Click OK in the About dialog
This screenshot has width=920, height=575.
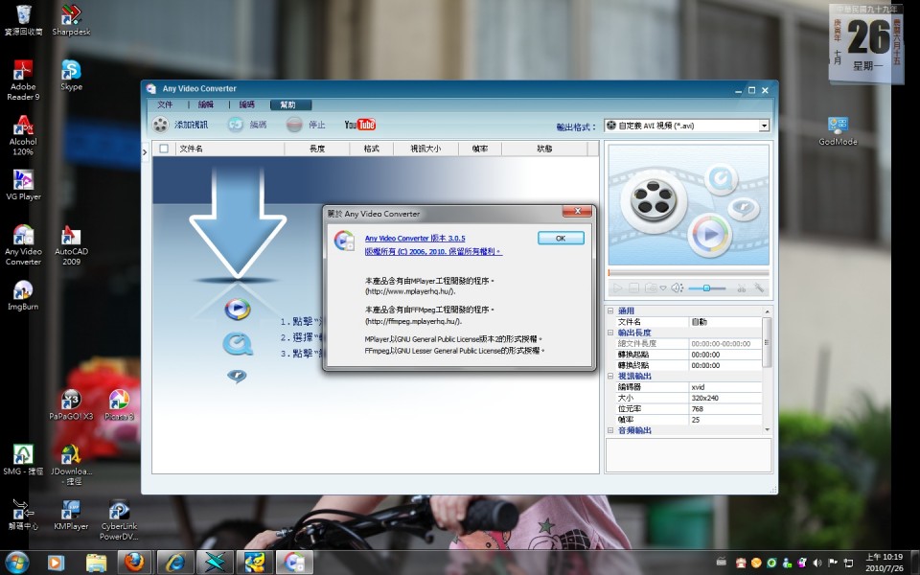pyautogui.click(x=561, y=238)
